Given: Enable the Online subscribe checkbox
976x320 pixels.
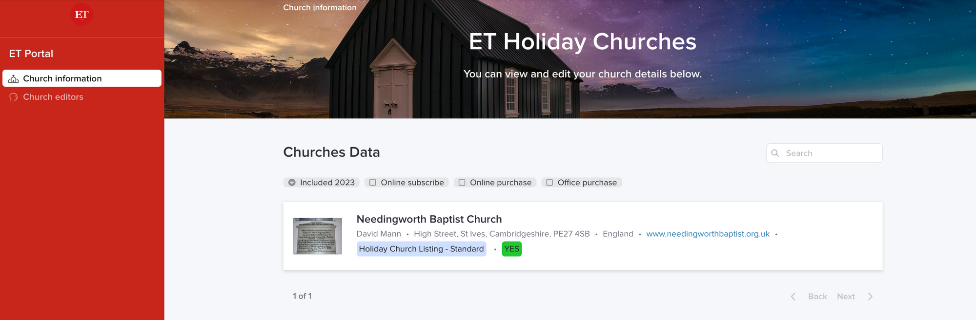Looking at the screenshot, I should tap(373, 183).
